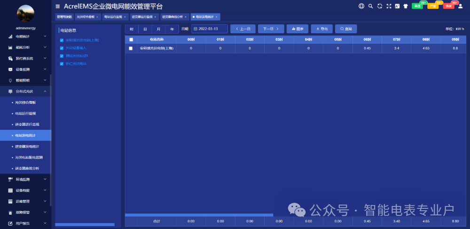470x229 pixels.
Task: Expand the 设备监测 menu chevron
Action: coord(45,69)
